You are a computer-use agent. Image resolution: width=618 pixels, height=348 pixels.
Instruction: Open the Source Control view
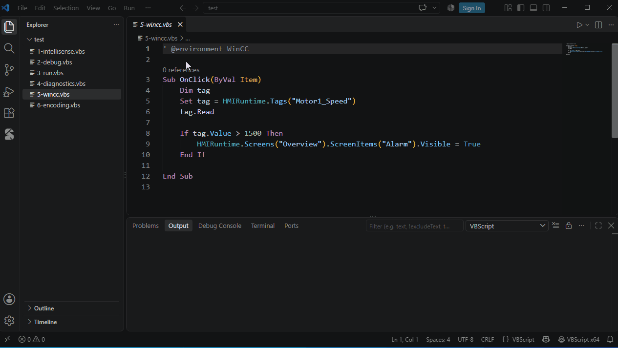[x=9, y=70]
